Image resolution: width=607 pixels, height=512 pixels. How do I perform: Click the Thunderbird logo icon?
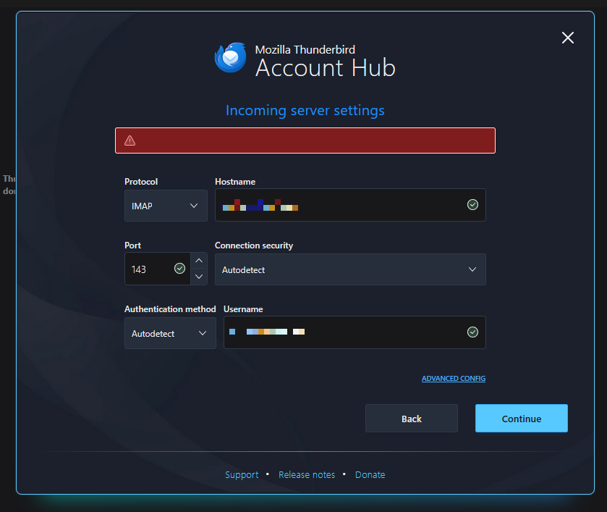[x=231, y=58]
